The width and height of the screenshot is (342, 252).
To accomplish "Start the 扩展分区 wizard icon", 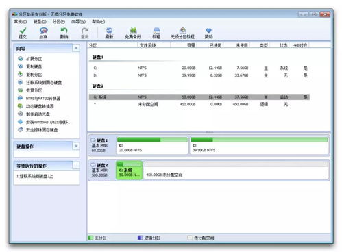I will click(21, 59).
